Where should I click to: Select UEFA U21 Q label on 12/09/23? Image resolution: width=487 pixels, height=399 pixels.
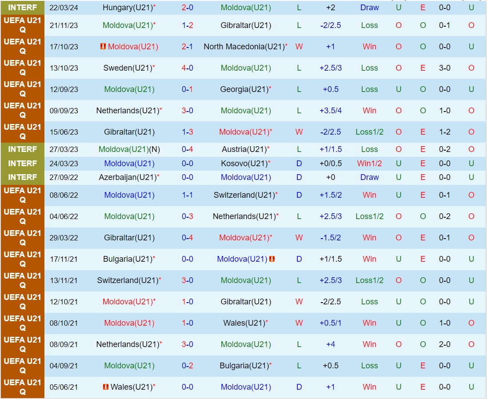click(22, 89)
